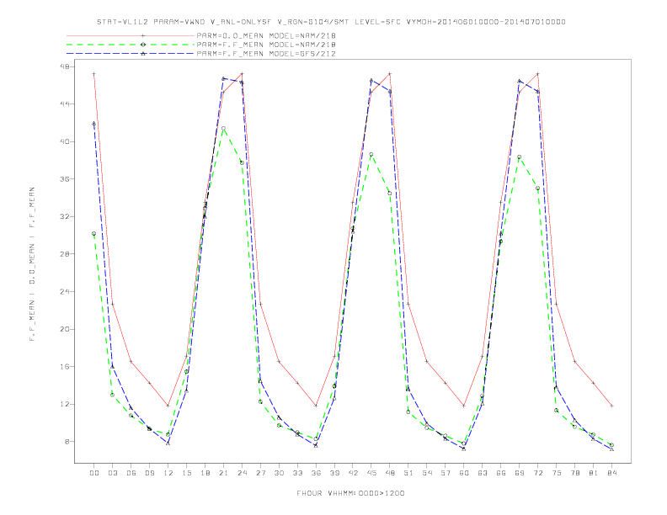Image resolution: width=667 pixels, height=515 pixels.
Task: Click legend entry PARM=F.F_MEAN MODEL=NAM/218
Action: [266, 45]
